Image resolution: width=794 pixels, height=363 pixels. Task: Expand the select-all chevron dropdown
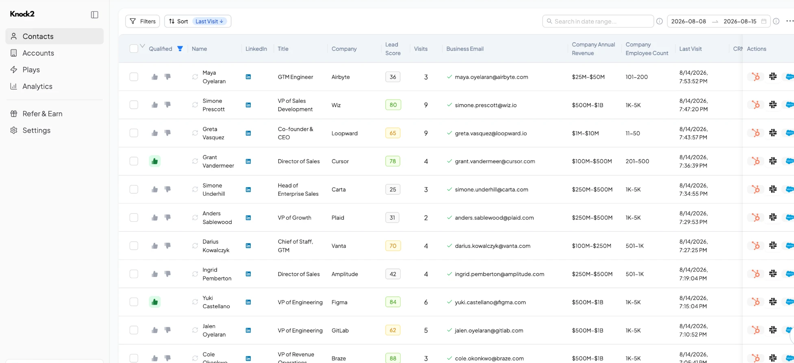(142, 46)
